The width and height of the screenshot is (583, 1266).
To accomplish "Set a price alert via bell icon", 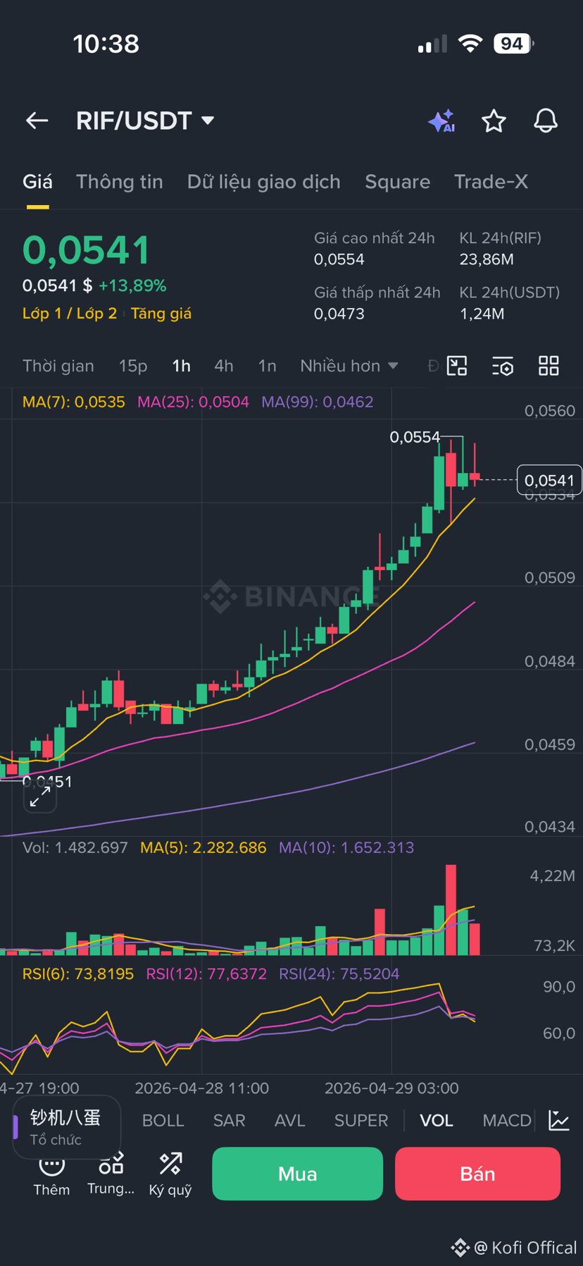I will [x=546, y=121].
